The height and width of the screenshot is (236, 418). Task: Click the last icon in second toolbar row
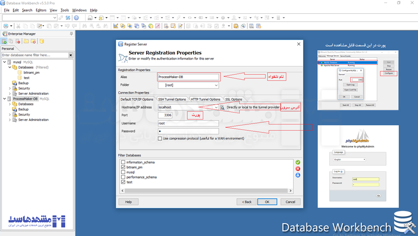(x=259, y=26)
